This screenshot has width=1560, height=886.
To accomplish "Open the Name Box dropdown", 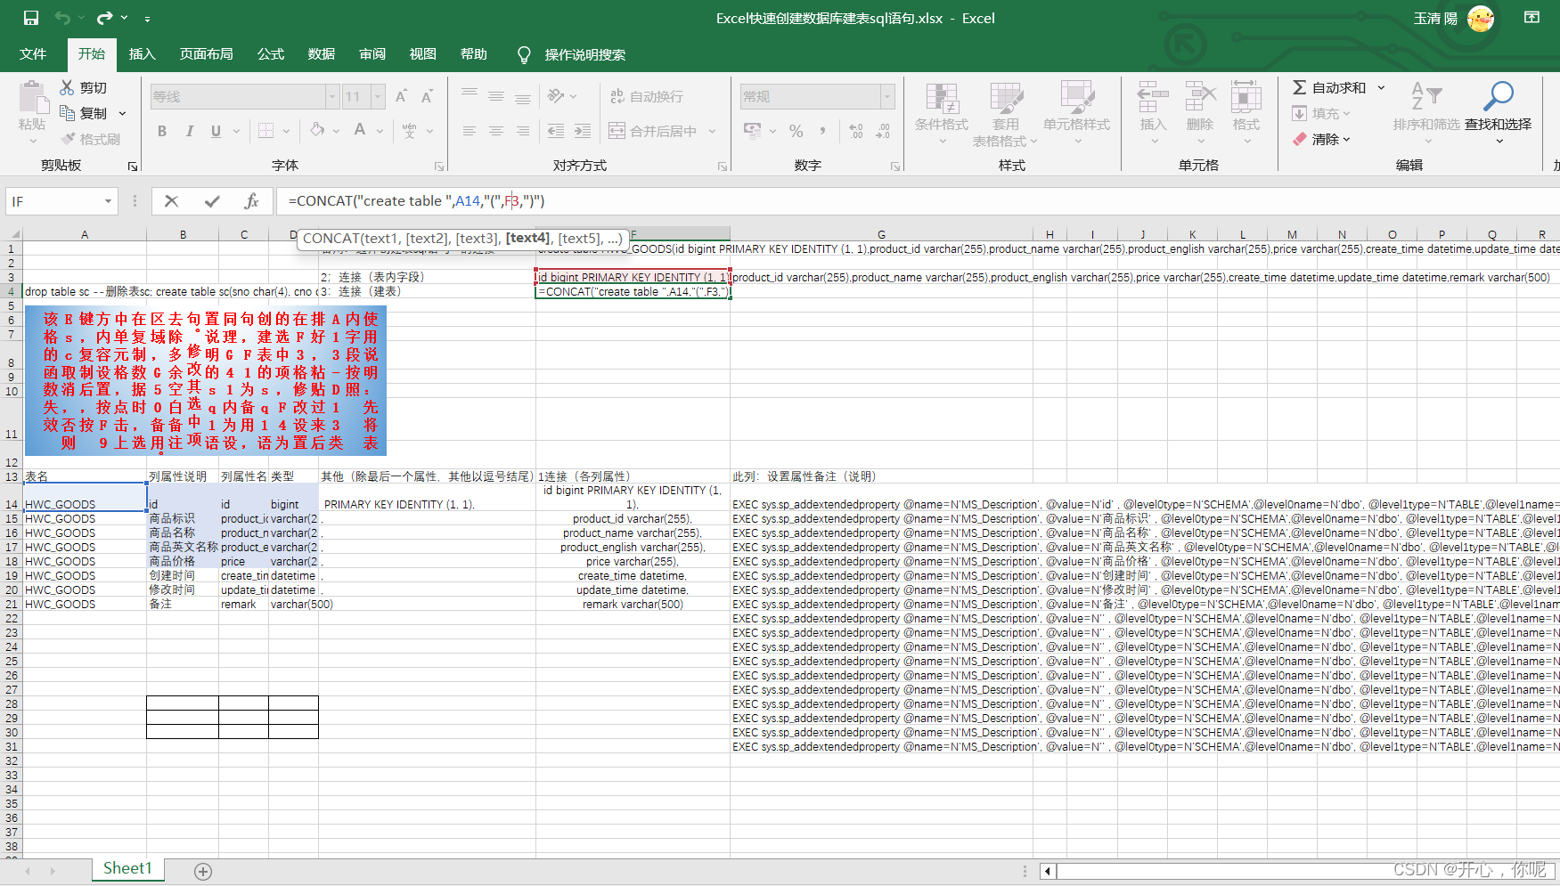I will [108, 201].
